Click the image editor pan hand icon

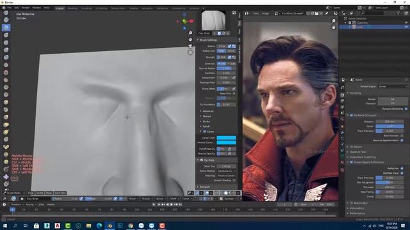333,27
